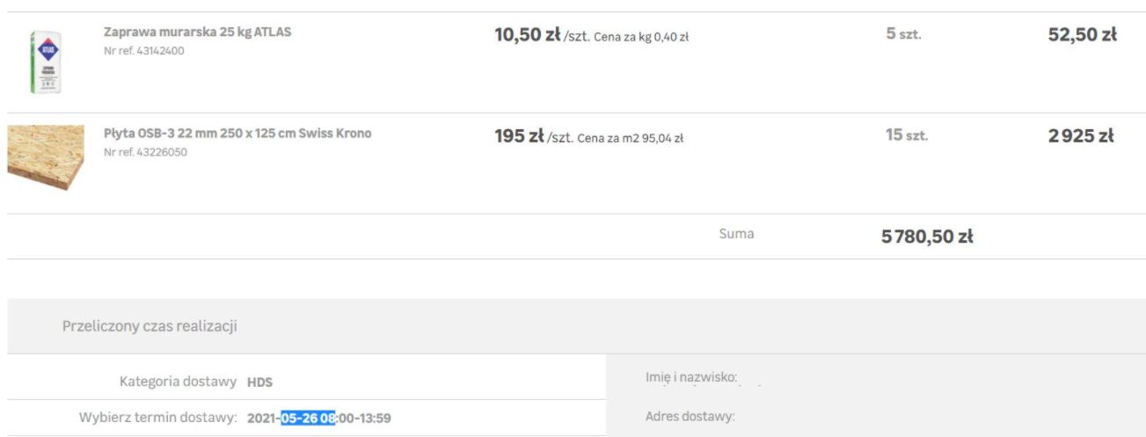Click the Adres dostawy label
The image size is (1146, 437).
(690, 417)
